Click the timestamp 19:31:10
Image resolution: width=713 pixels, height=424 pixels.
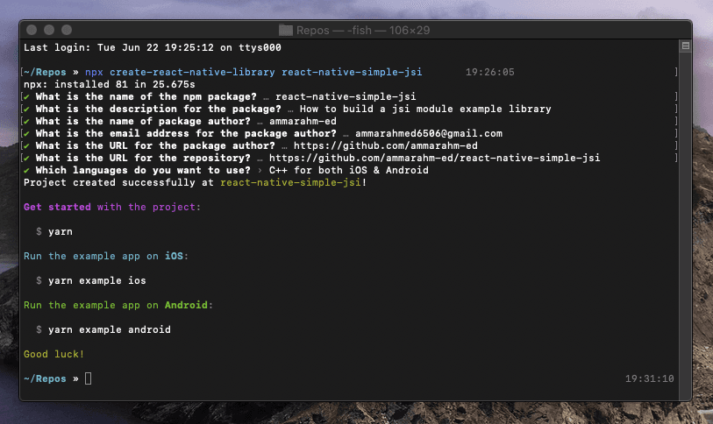[649, 378]
